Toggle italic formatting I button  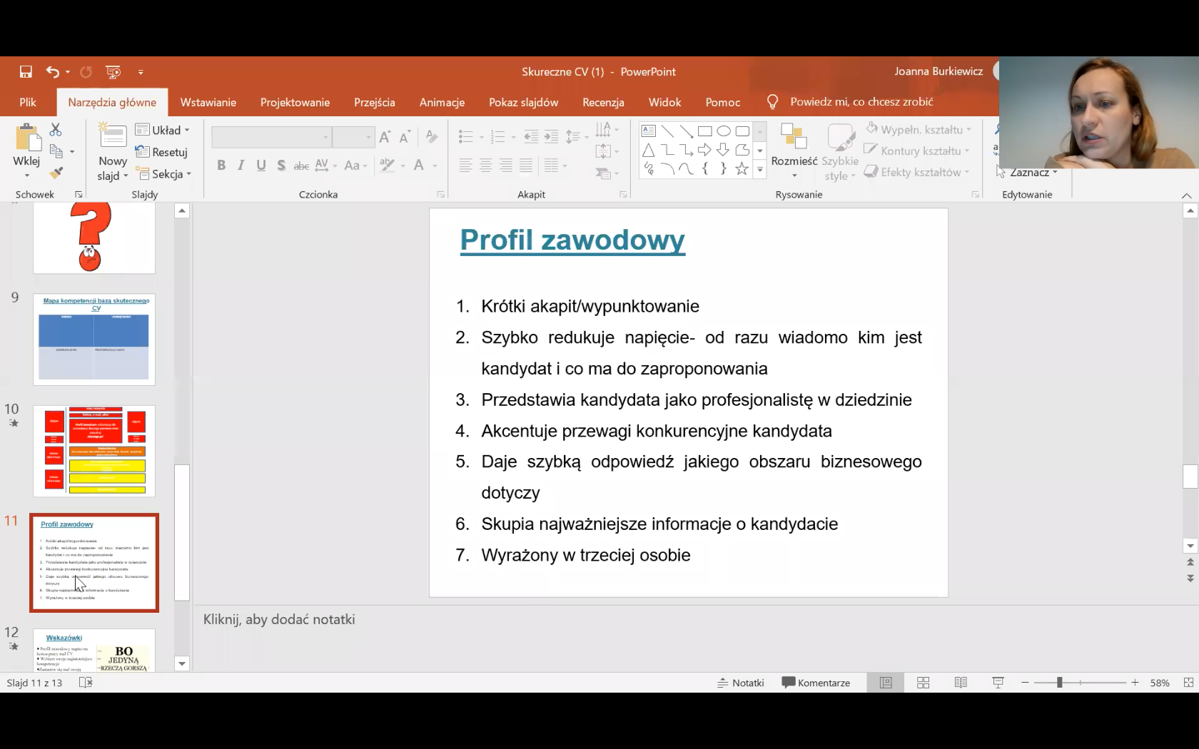click(x=241, y=165)
